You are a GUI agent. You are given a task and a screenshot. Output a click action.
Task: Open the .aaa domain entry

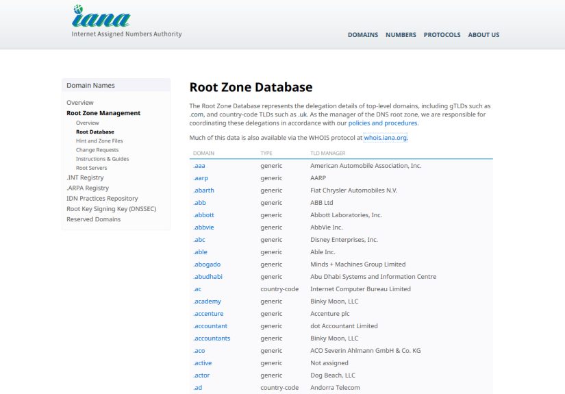[x=199, y=166]
